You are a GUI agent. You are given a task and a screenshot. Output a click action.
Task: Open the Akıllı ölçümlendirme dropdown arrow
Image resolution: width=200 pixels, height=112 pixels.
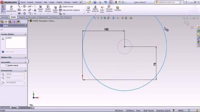tap(11, 14)
